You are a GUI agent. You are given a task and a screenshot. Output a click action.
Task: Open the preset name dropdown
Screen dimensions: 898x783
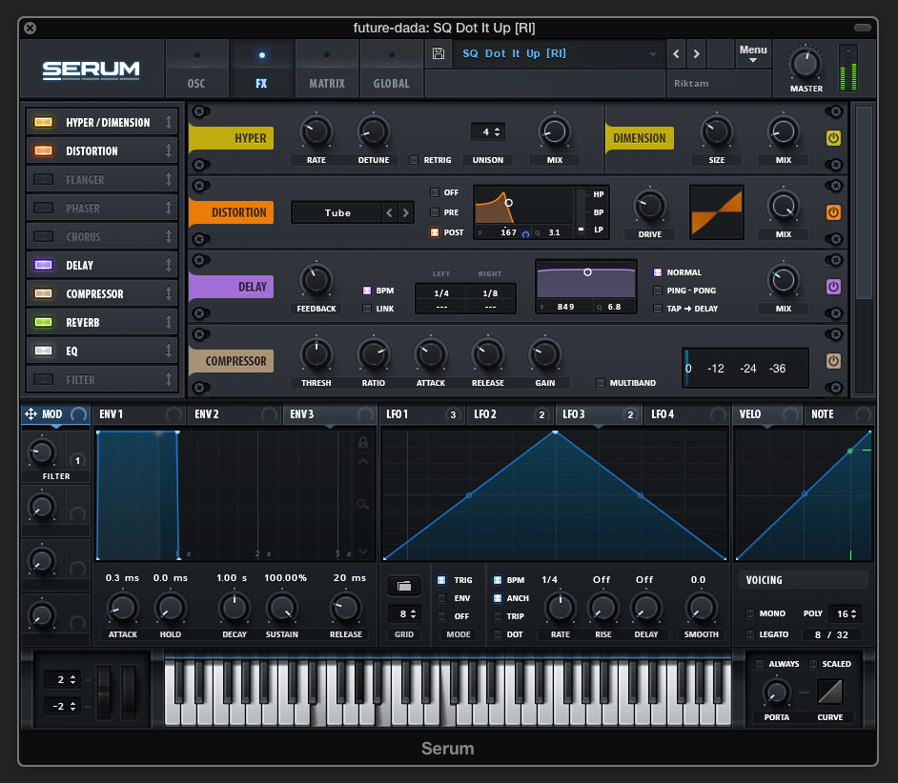[653, 54]
